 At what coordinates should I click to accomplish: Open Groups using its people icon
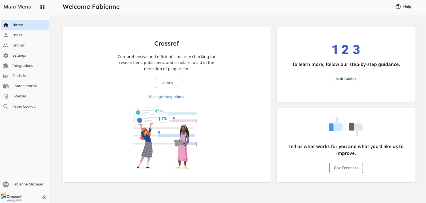(6, 45)
